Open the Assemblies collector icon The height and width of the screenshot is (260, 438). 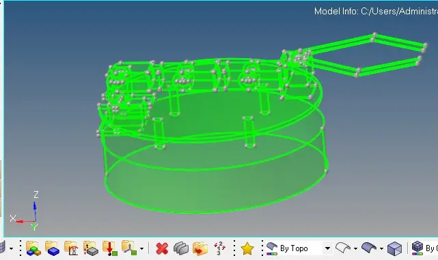click(x=33, y=248)
